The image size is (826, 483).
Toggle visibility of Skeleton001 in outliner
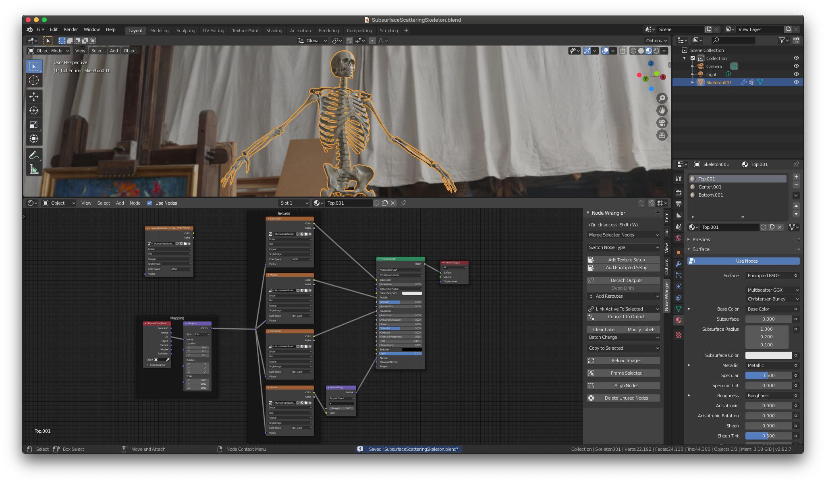point(795,82)
